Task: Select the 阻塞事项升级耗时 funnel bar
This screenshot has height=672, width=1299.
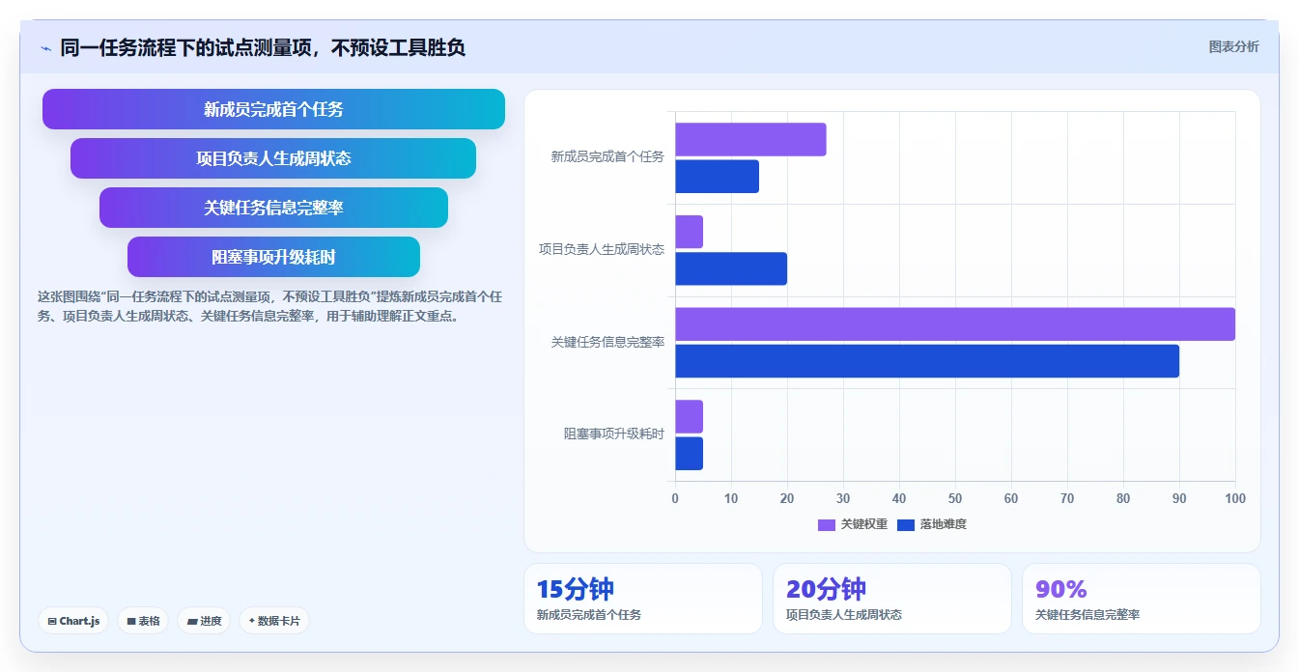Action: click(273, 257)
